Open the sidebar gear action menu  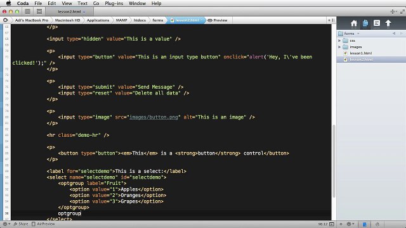tap(350, 224)
